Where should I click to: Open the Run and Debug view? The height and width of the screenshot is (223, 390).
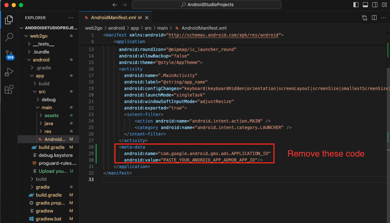9,72
